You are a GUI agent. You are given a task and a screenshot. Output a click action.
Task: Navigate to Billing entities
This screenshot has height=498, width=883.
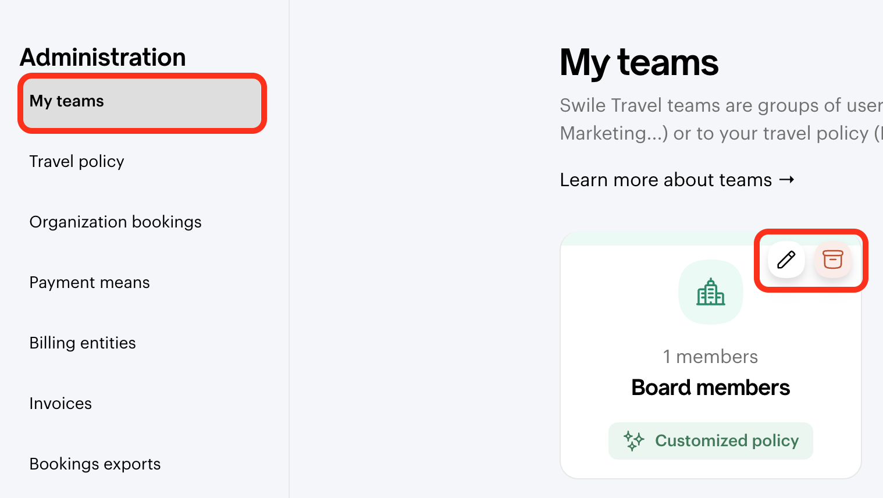click(x=83, y=343)
